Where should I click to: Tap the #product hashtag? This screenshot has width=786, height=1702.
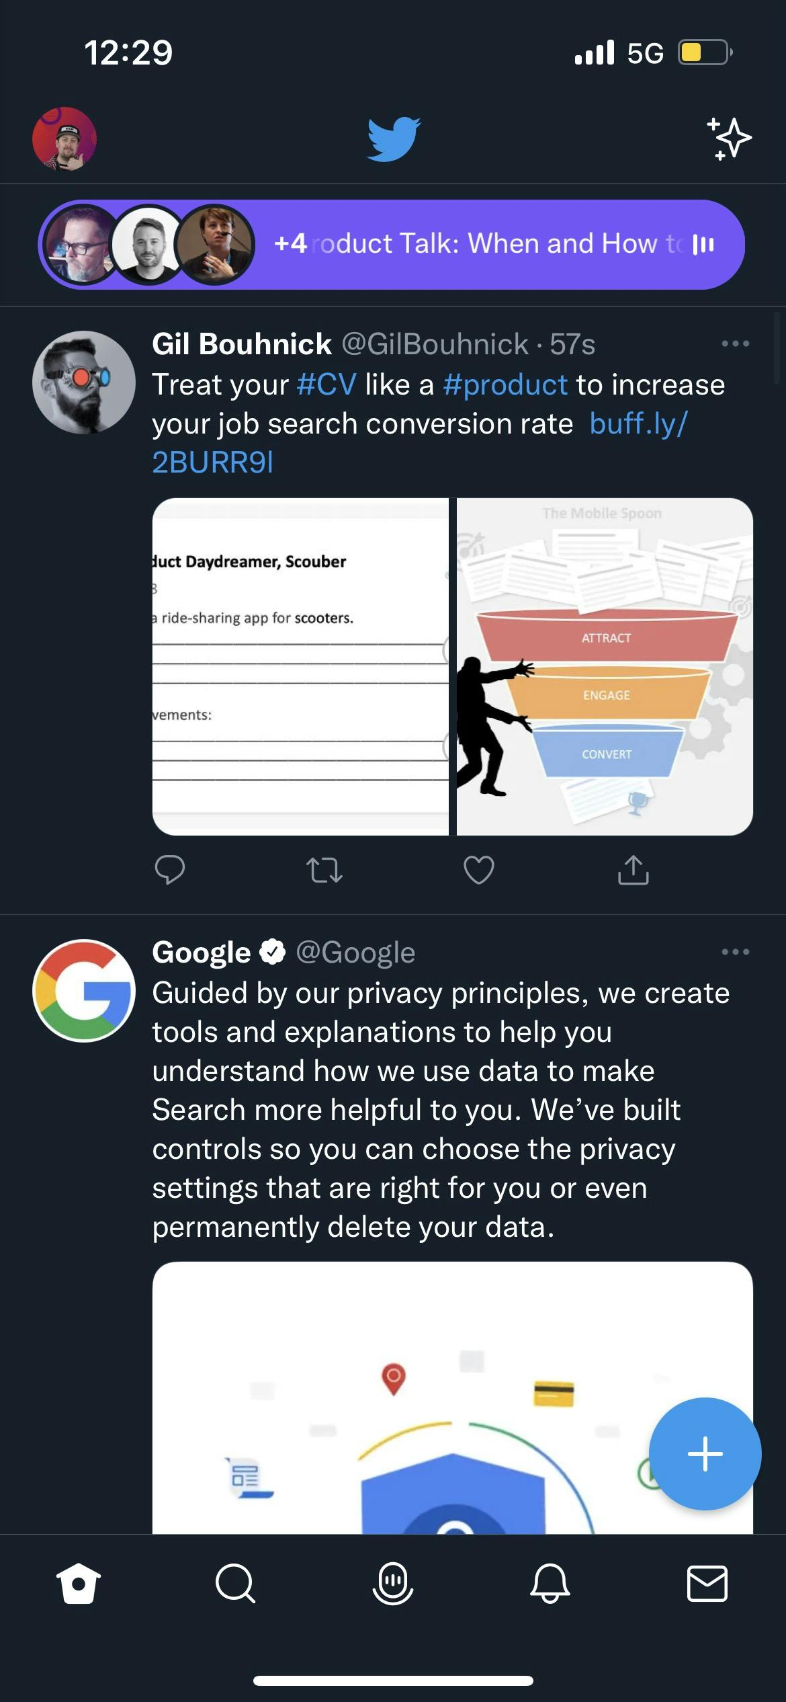click(x=505, y=384)
